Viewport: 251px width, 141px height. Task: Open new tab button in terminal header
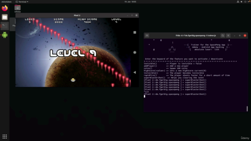coord(147,36)
